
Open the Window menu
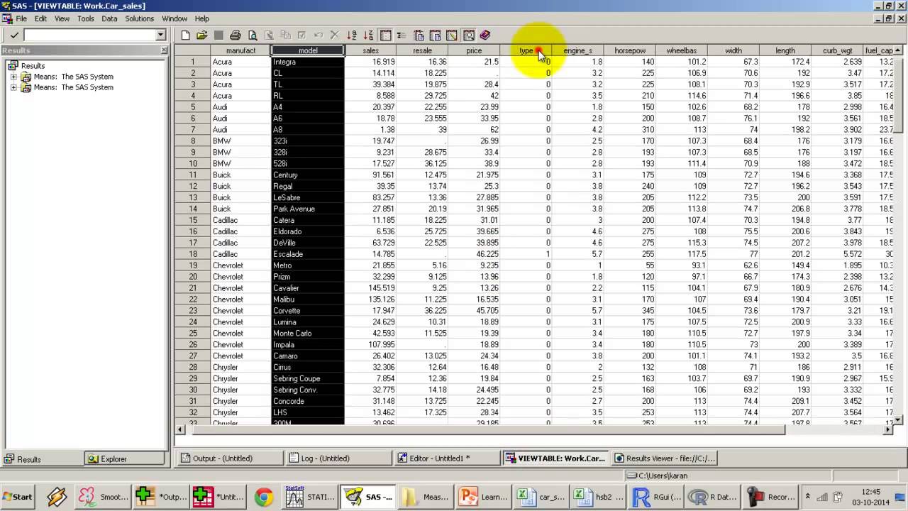[x=175, y=18]
